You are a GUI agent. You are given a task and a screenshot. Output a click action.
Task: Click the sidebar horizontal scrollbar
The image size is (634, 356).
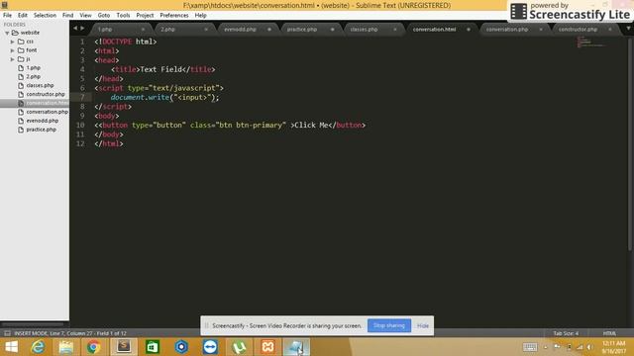pyautogui.click(x=33, y=324)
